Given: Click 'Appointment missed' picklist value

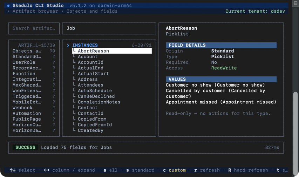Looking at the screenshot, I should tap(221, 102).
